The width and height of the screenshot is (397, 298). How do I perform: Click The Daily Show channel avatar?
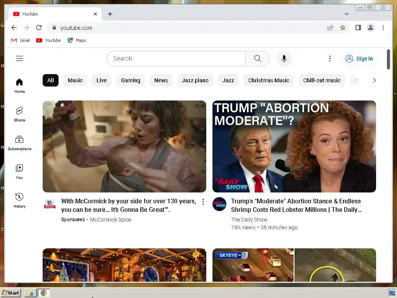coord(219,204)
